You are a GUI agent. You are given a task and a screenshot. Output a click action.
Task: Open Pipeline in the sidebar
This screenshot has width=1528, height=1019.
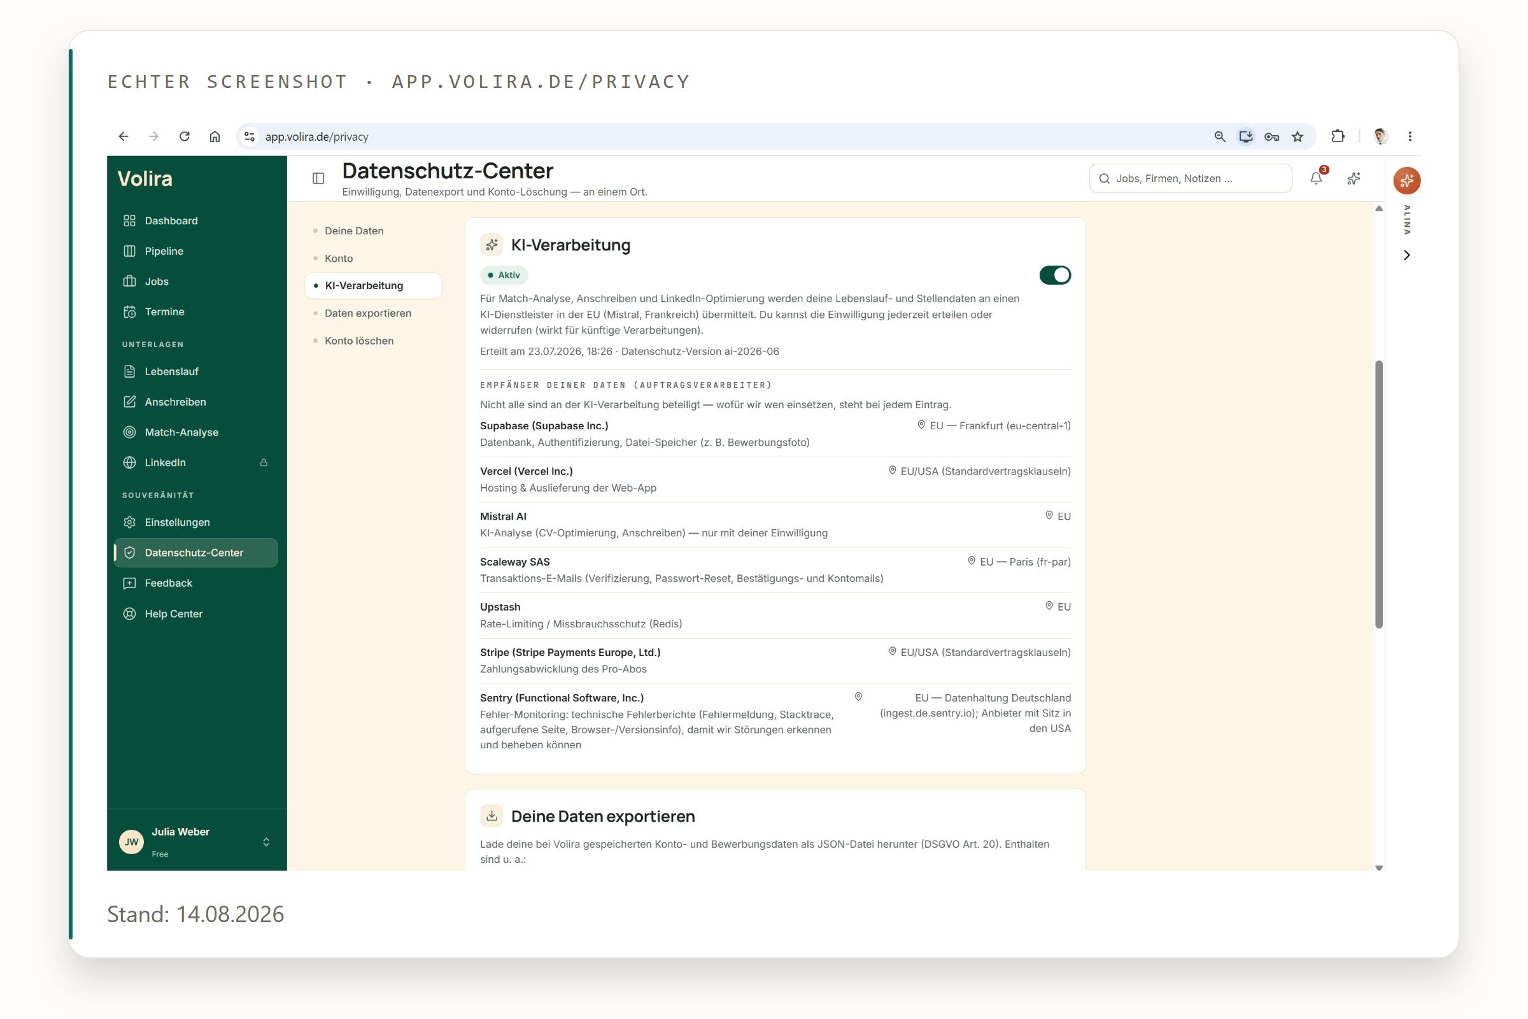point(195,251)
